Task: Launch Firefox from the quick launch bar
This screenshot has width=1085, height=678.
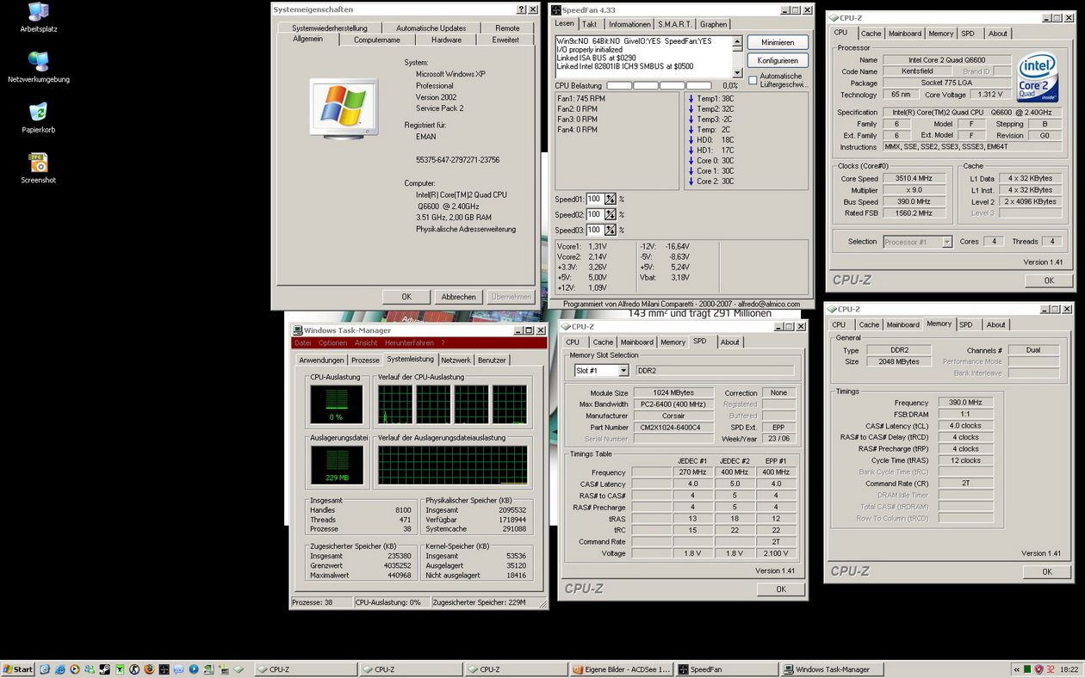Action: (x=149, y=669)
